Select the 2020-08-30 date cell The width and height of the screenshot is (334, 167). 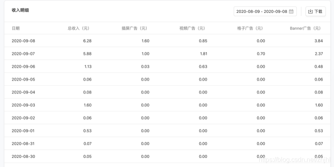[23, 157]
